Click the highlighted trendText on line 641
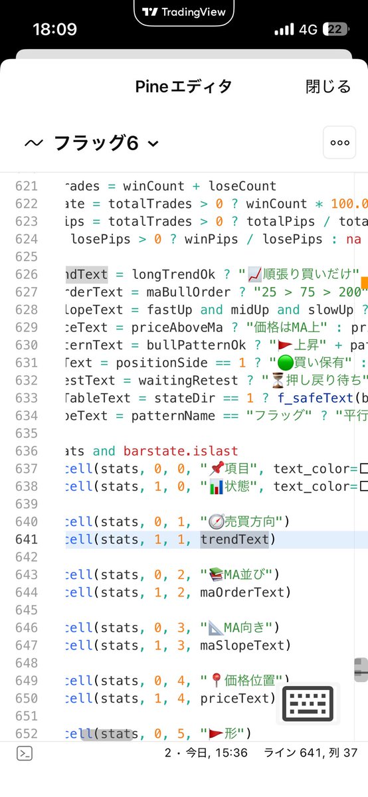 (234, 539)
